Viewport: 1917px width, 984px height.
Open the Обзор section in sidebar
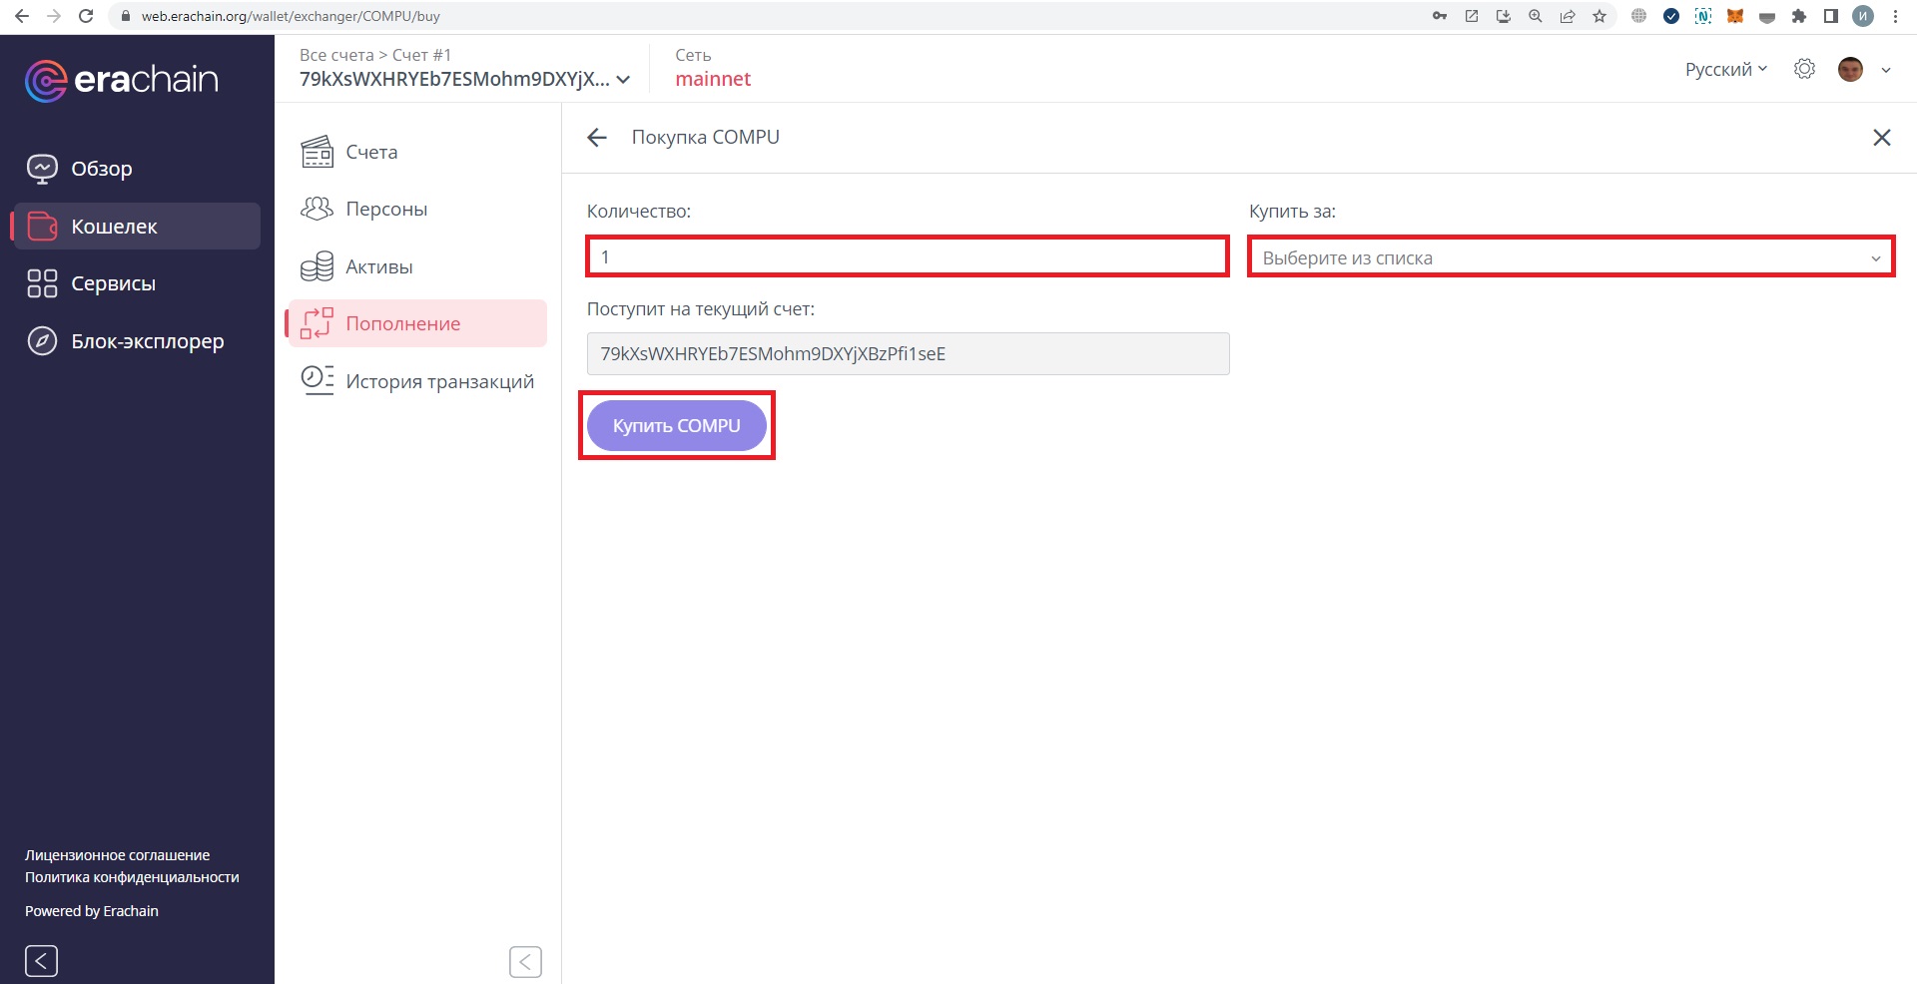point(101,169)
